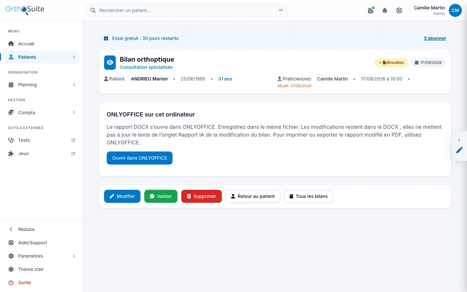Open Aide/Support

coord(42,243)
